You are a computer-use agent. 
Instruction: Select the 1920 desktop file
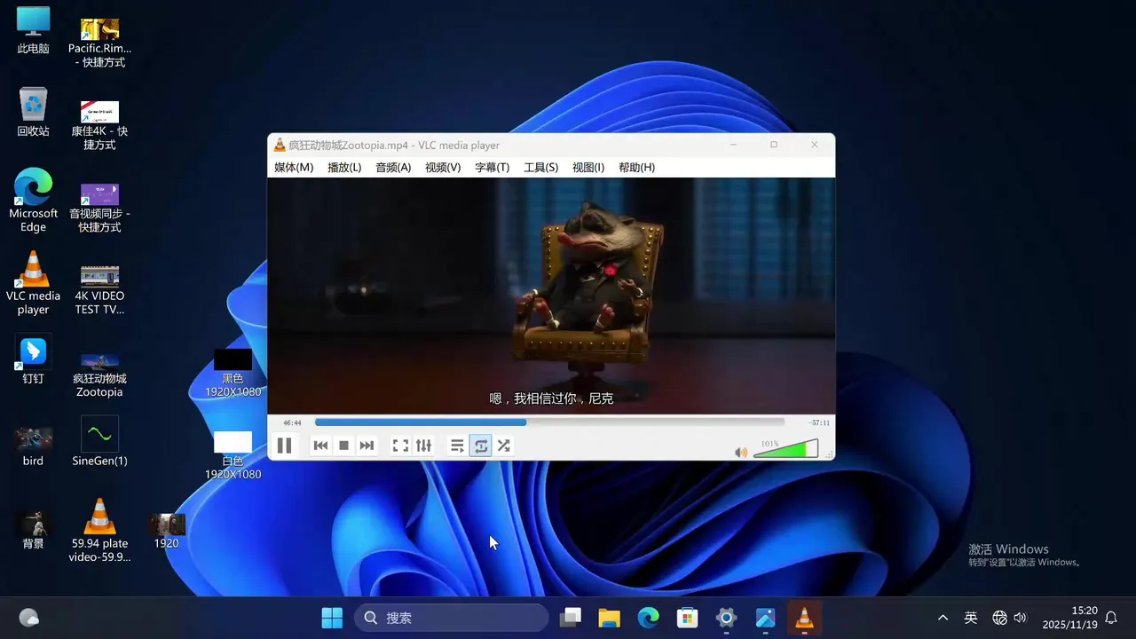(166, 531)
